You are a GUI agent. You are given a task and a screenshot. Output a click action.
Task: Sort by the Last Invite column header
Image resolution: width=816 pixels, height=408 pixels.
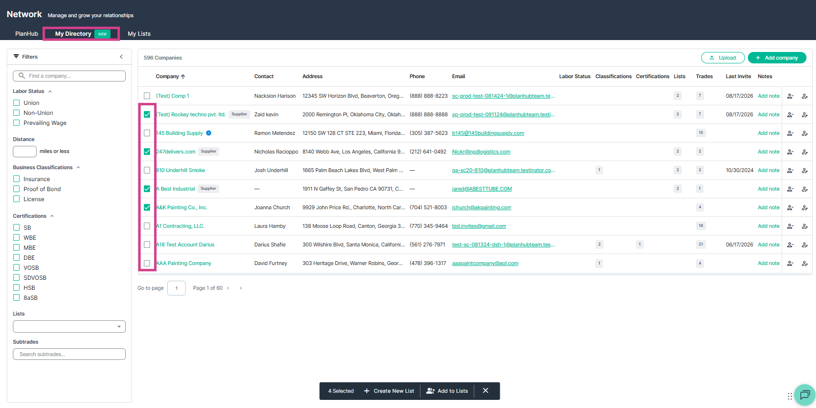[738, 77]
